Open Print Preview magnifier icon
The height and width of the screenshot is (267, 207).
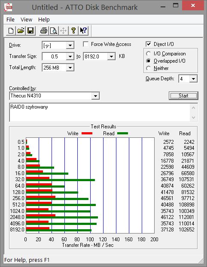point(54,31)
